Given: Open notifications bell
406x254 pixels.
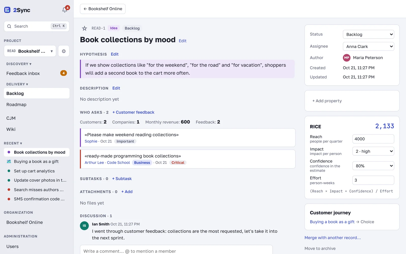Looking at the screenshot, I should [x=65, y=10].
